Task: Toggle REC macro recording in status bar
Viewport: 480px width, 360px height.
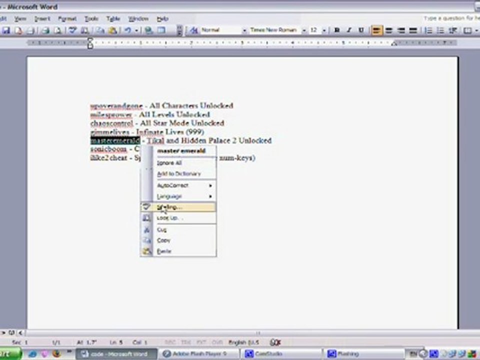Action: click(170, 342)
